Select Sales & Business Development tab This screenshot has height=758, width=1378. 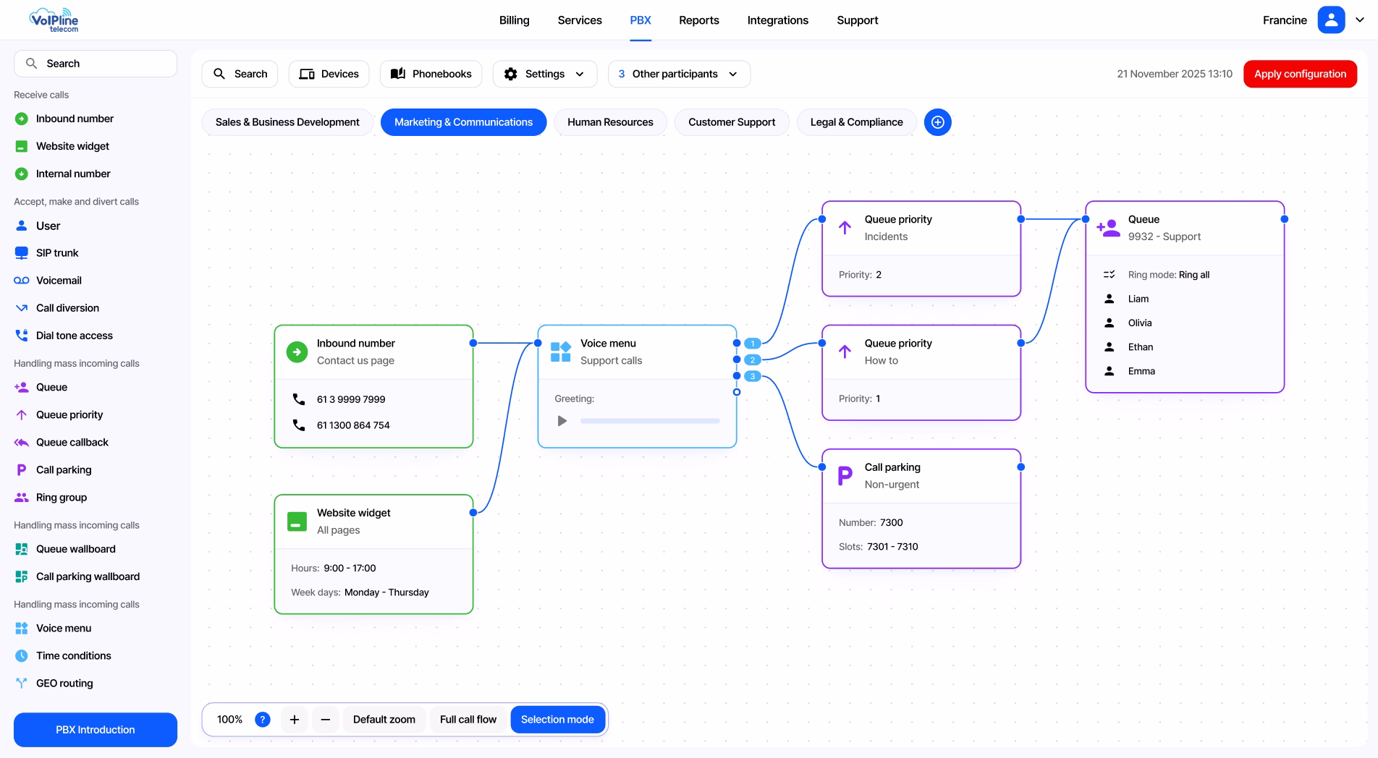coord(287,122)
